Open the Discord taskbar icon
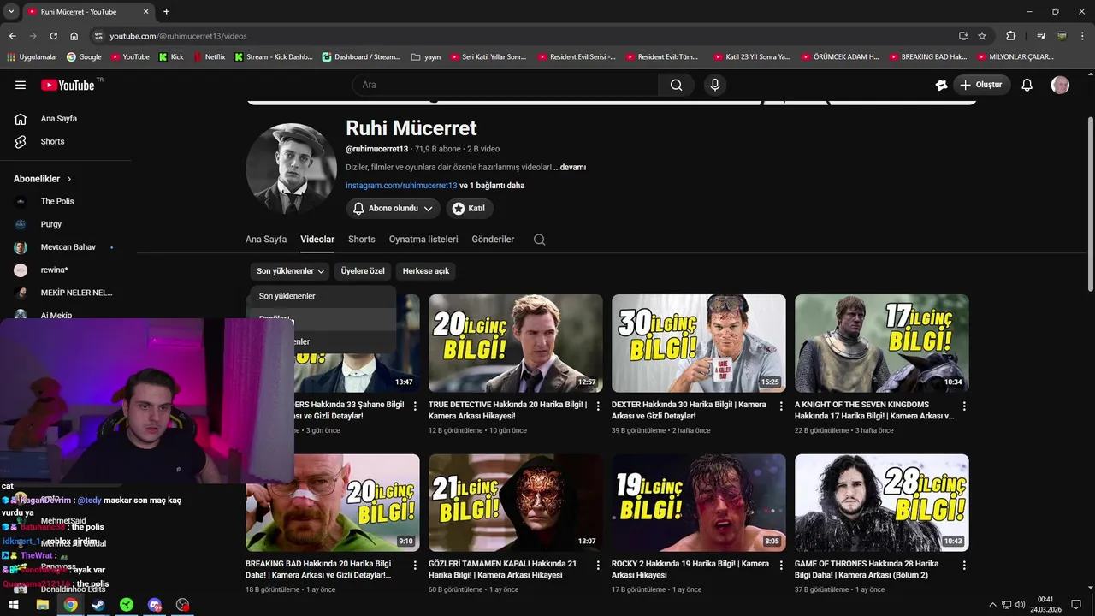The image size is (1095, 616). pos(154,605)
